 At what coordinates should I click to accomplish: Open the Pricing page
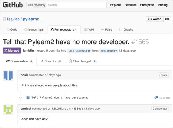point(163,5)
